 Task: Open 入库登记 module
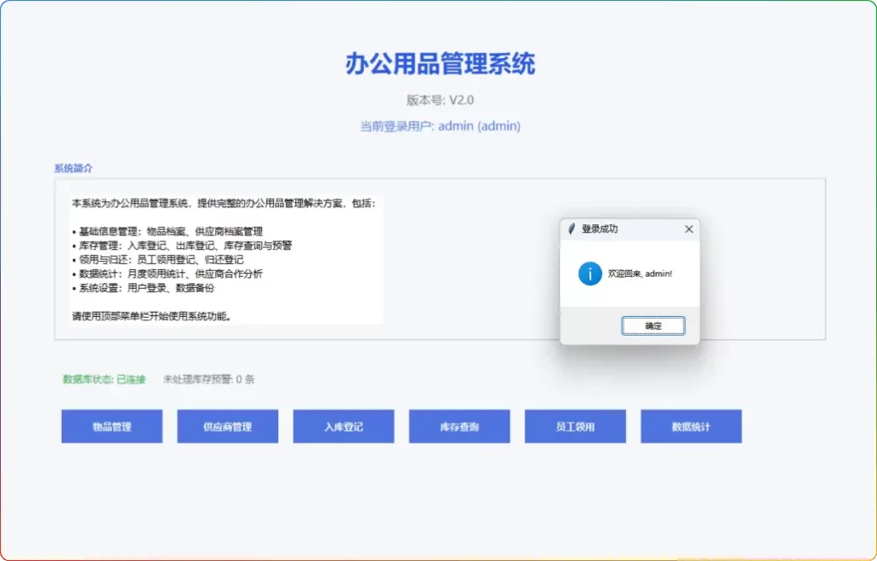point(343,427)
